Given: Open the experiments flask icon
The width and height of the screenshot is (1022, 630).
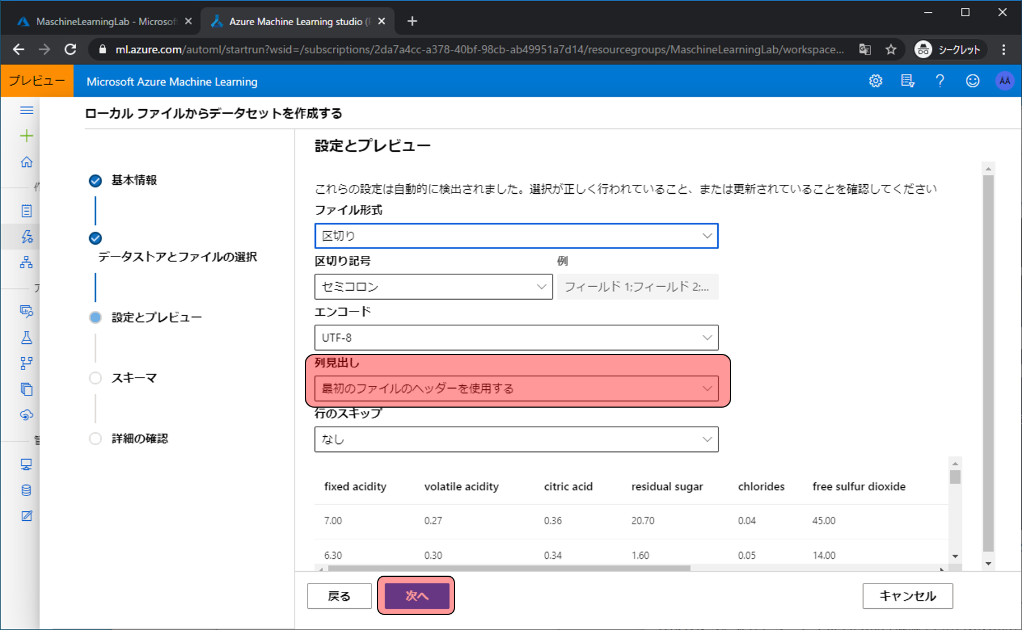Looking at the screenshot, I should (x=26, y=337).
